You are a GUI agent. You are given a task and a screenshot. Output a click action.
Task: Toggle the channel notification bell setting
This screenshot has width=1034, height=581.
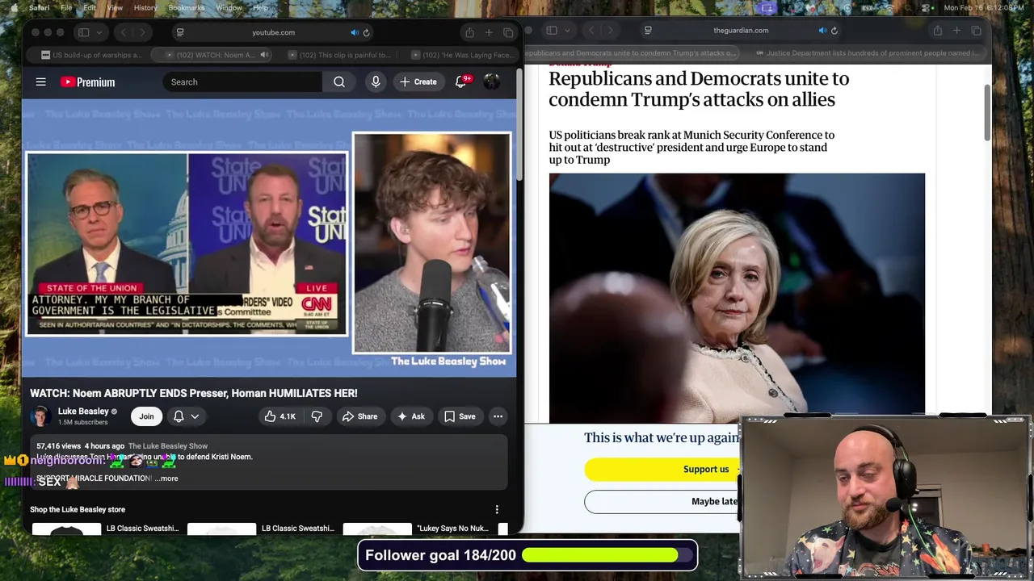(x=186, y=416)
